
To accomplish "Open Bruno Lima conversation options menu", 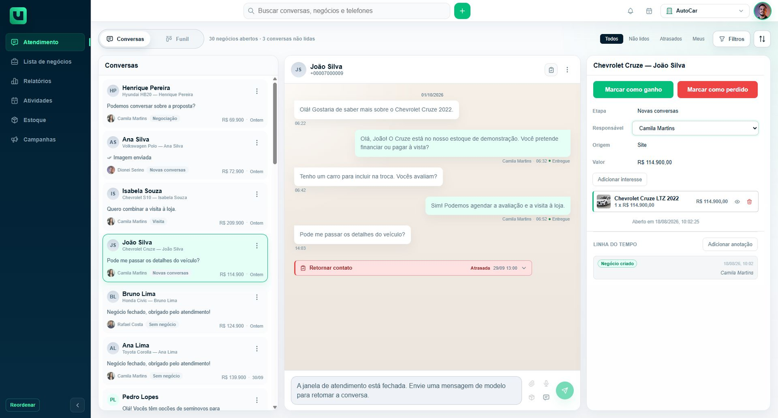I will 257,297.
